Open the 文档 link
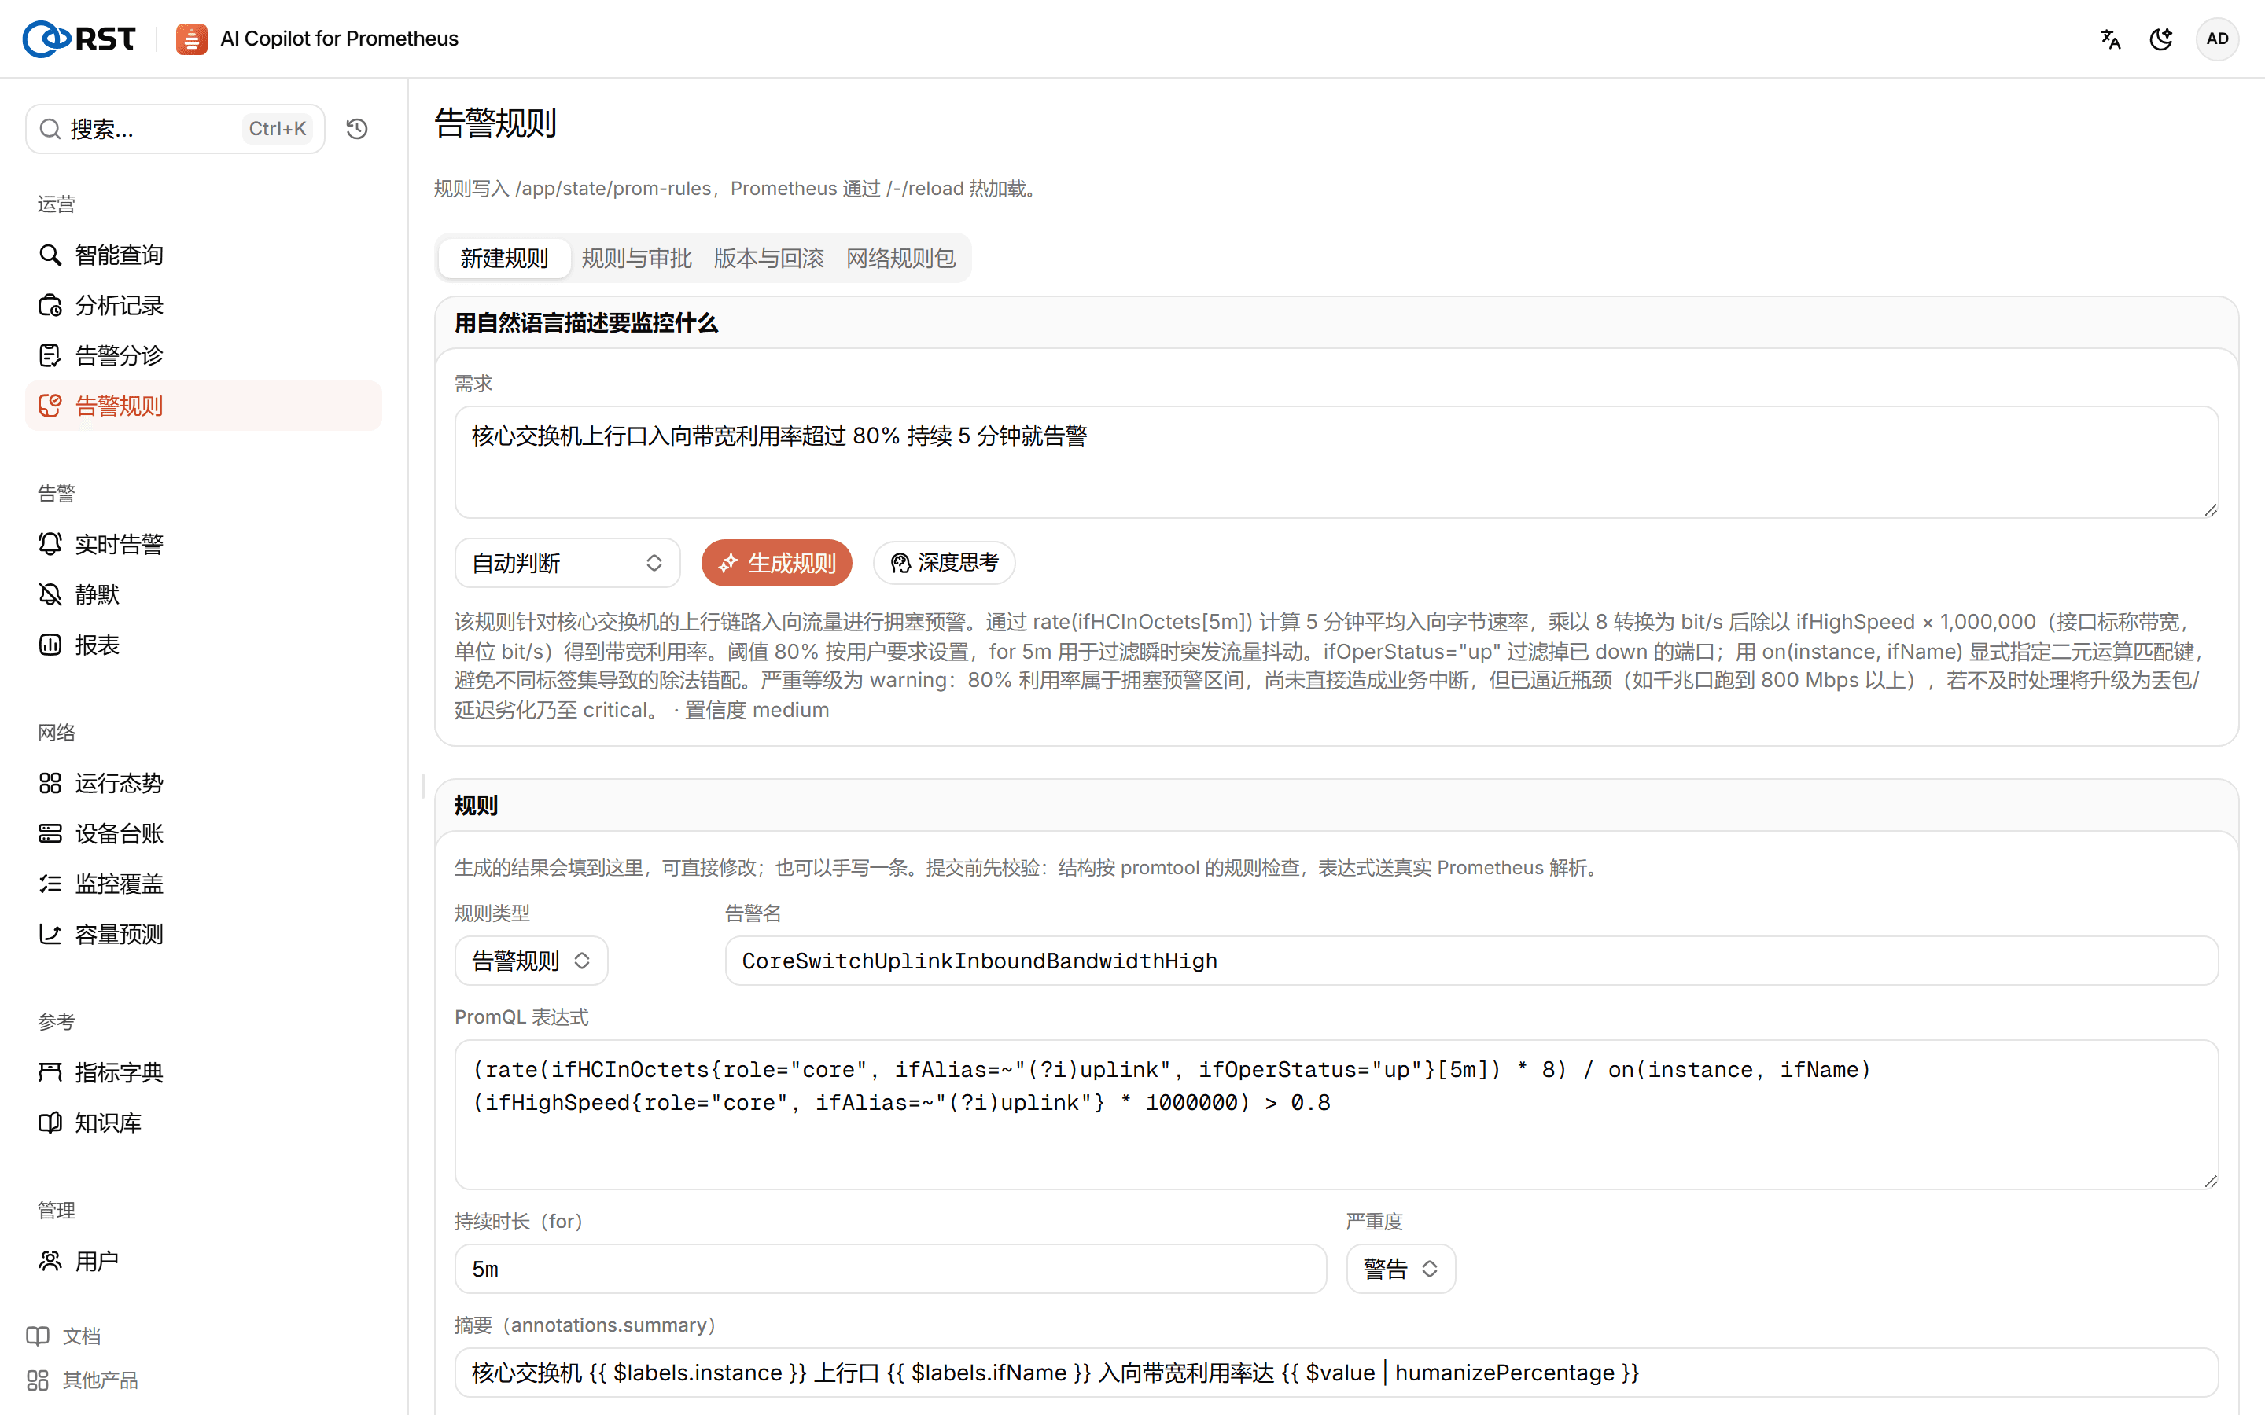This screenshot has height=1415, width=2265. pyautogui.click(x=64, y=1336)
